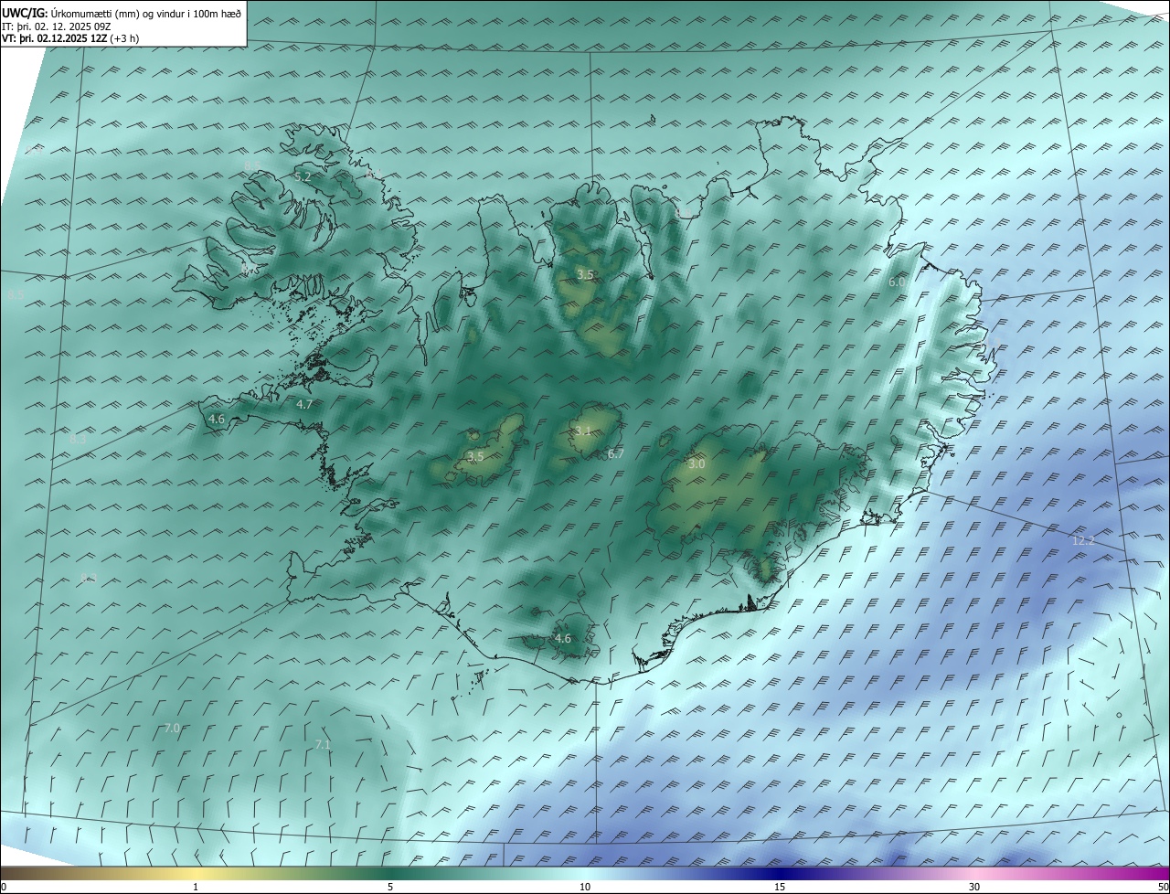Click the 30 tick on the colour scale
This screenshot has width=1170, height=894.
tap(974, 887)
